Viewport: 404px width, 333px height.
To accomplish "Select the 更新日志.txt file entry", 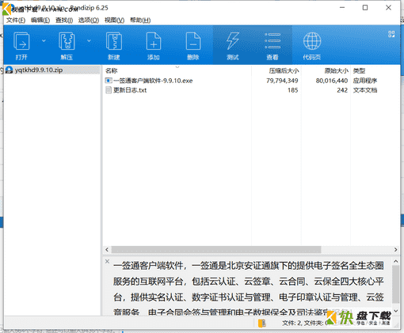I will pos(130,90).
